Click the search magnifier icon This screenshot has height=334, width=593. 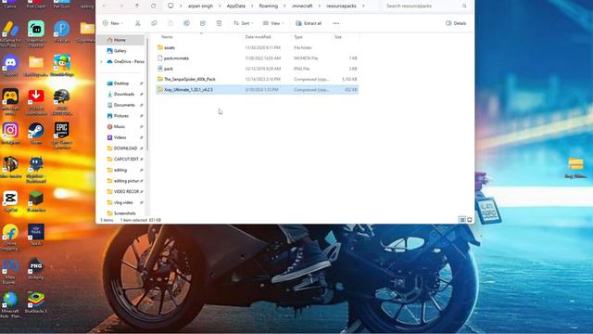[464, 6]
